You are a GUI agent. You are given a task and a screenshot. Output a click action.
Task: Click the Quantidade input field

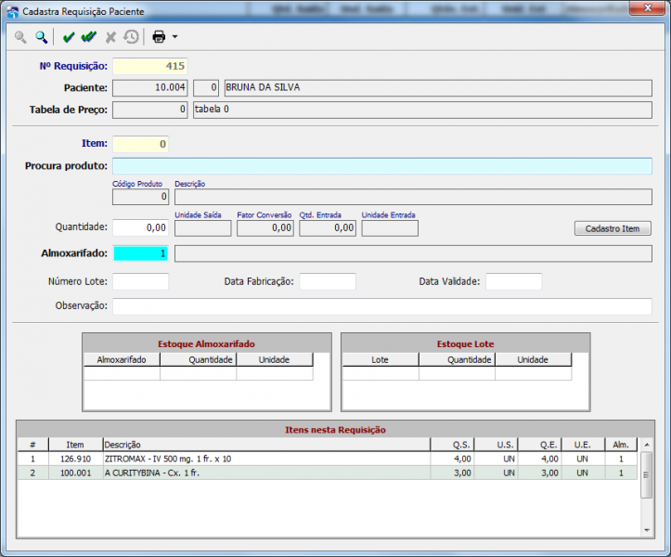(140, 227)
